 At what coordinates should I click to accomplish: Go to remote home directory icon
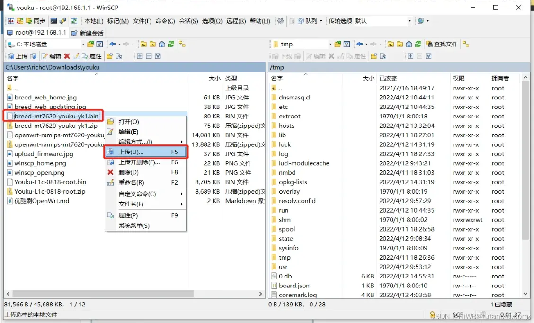[x=409, y=45]
